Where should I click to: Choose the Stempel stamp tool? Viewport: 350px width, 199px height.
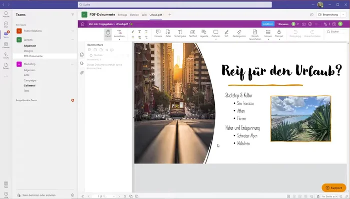(x=279, y=33)
